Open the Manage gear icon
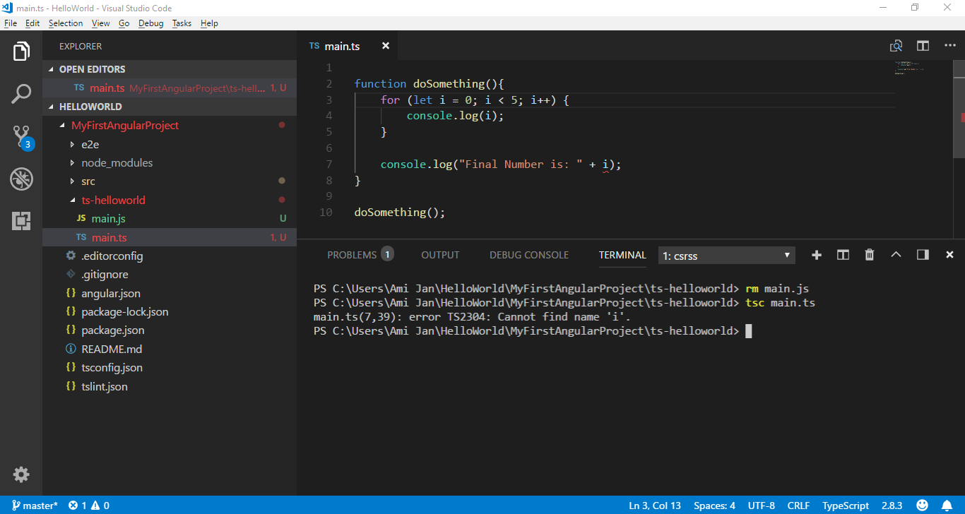Image resolution: width=965 pixels, height=514 pixels. point(21,474)
